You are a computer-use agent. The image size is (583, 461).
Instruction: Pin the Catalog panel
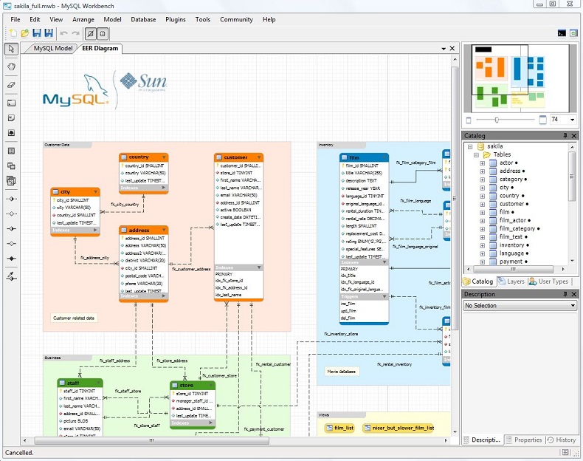[x=565, y=136]
